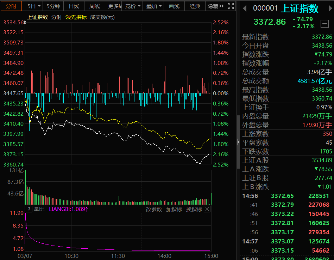Expand the 叠加 overlay dropdown
Viewport: 334px width, 260px height.
tap(154, 6)
